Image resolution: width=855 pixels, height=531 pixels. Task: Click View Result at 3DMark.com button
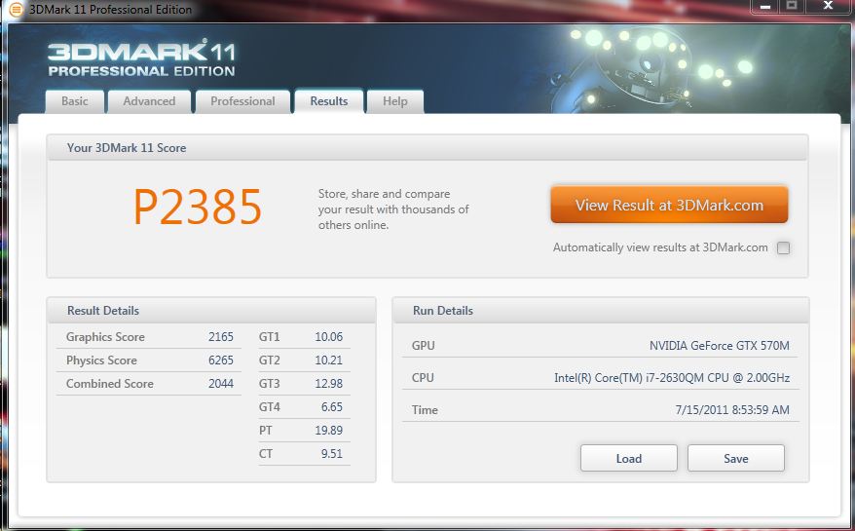[669, 206]
